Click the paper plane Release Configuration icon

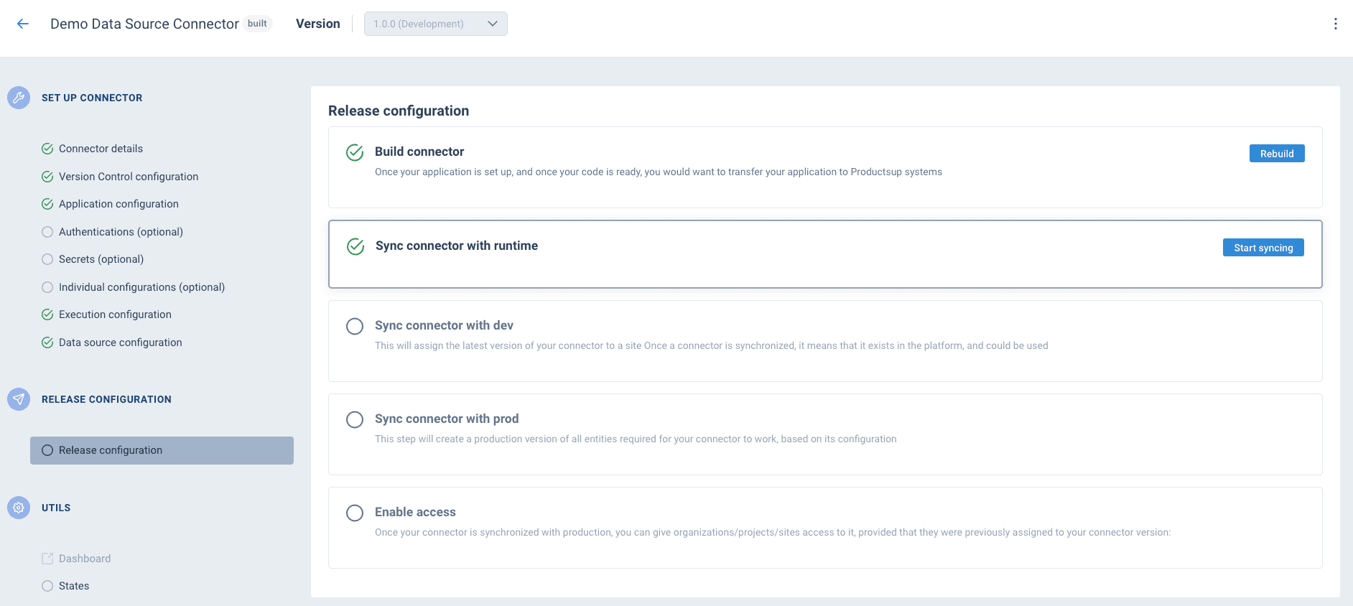(x=19, y=399)
